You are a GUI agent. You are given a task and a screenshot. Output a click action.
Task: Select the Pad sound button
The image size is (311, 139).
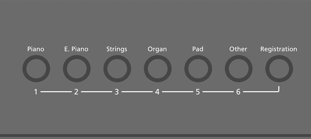tap(198, 69)
